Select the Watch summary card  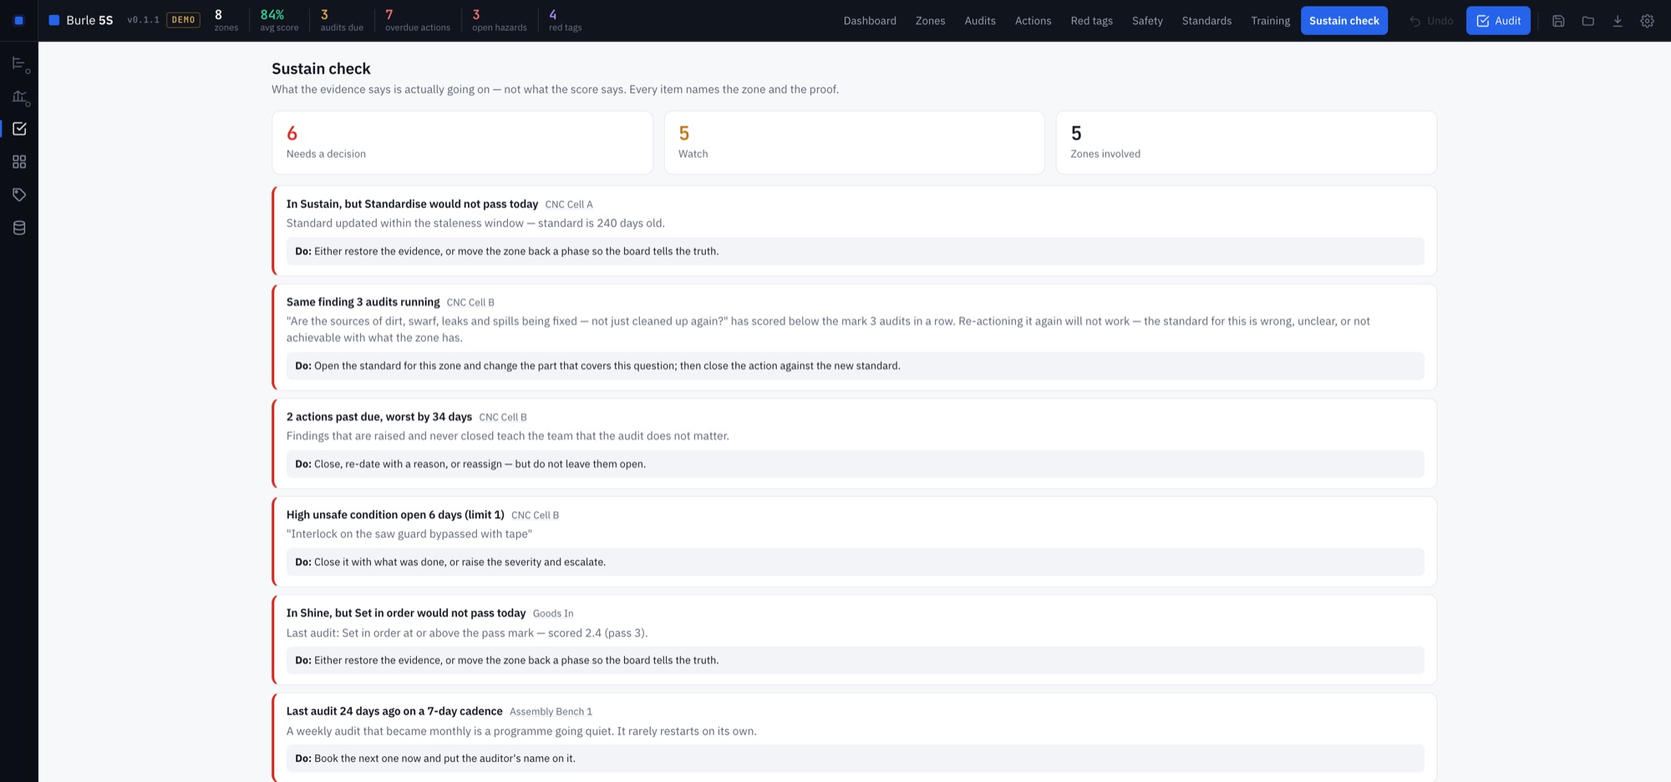(854, 143)
